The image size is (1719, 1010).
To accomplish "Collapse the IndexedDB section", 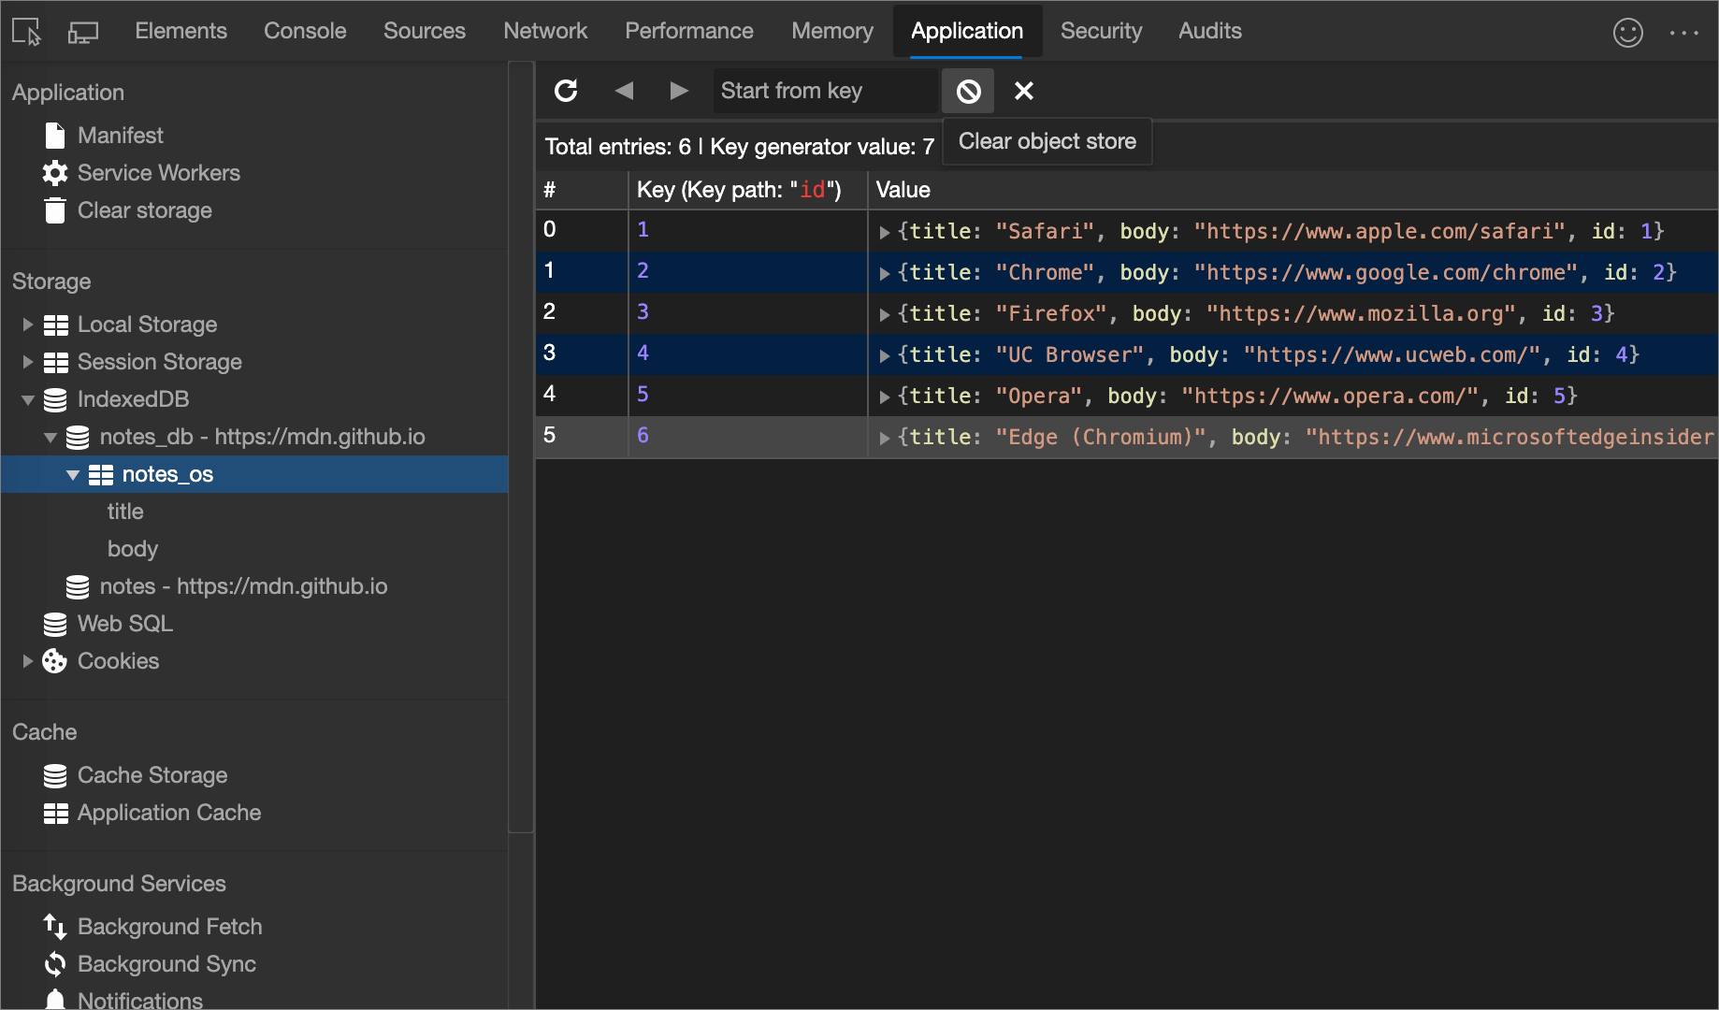I will [x=27, y=399].
